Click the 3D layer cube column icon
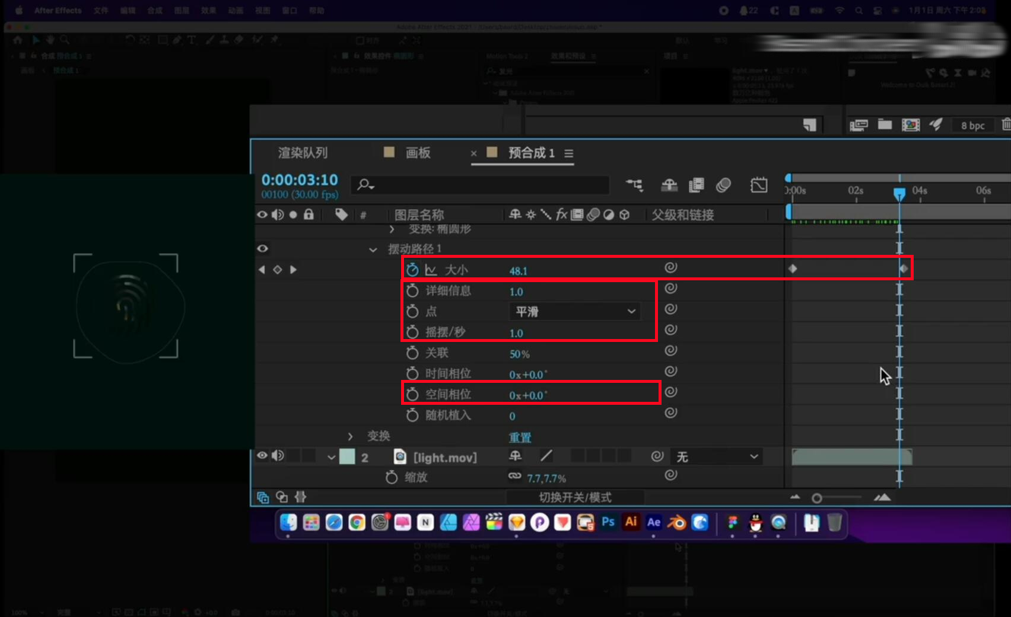The image size is (1011, 617). (x=624, y=215)
